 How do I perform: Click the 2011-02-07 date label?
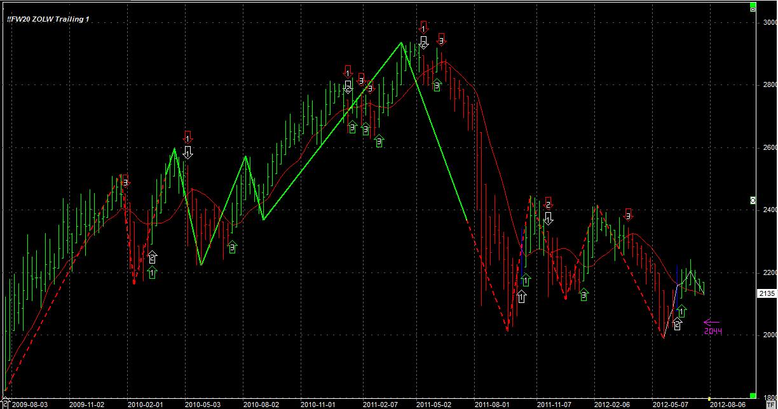pyautogui.click(x=380, y=404)
